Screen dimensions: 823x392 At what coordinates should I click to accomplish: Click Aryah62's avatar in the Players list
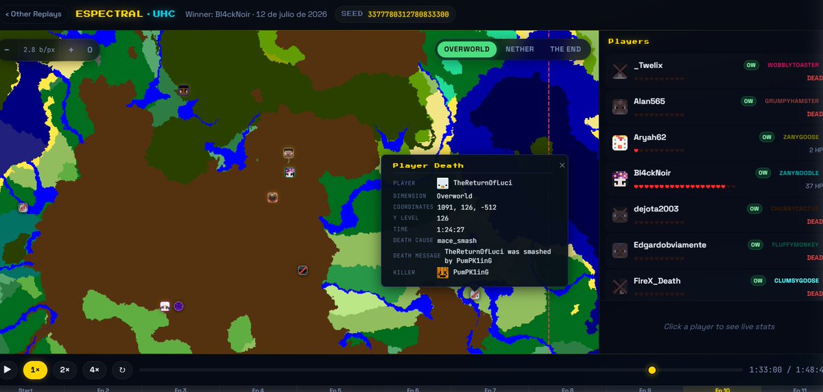tap(620, 143)
